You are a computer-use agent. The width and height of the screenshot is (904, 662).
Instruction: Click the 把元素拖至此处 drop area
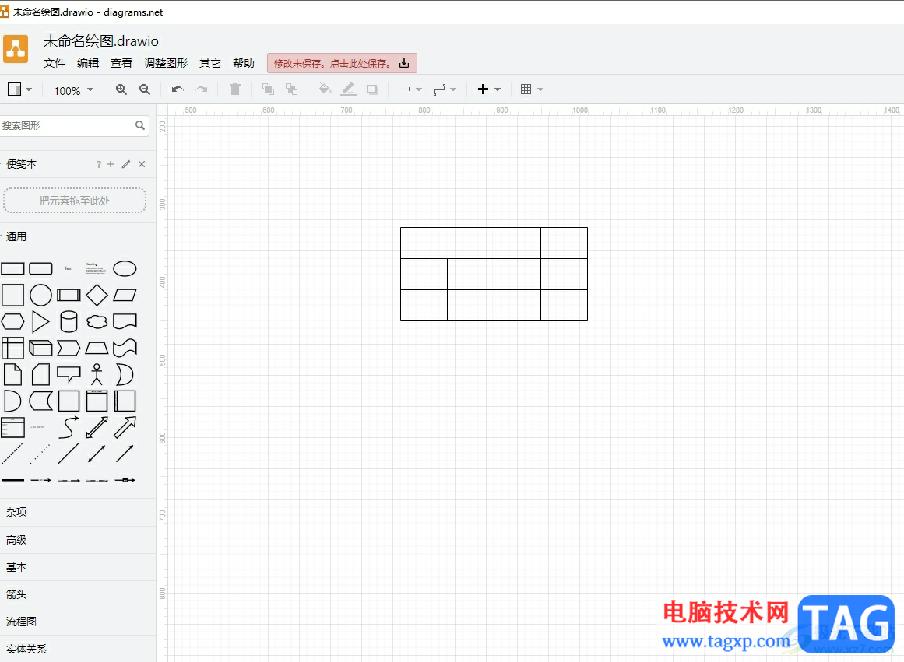(75, 201)
